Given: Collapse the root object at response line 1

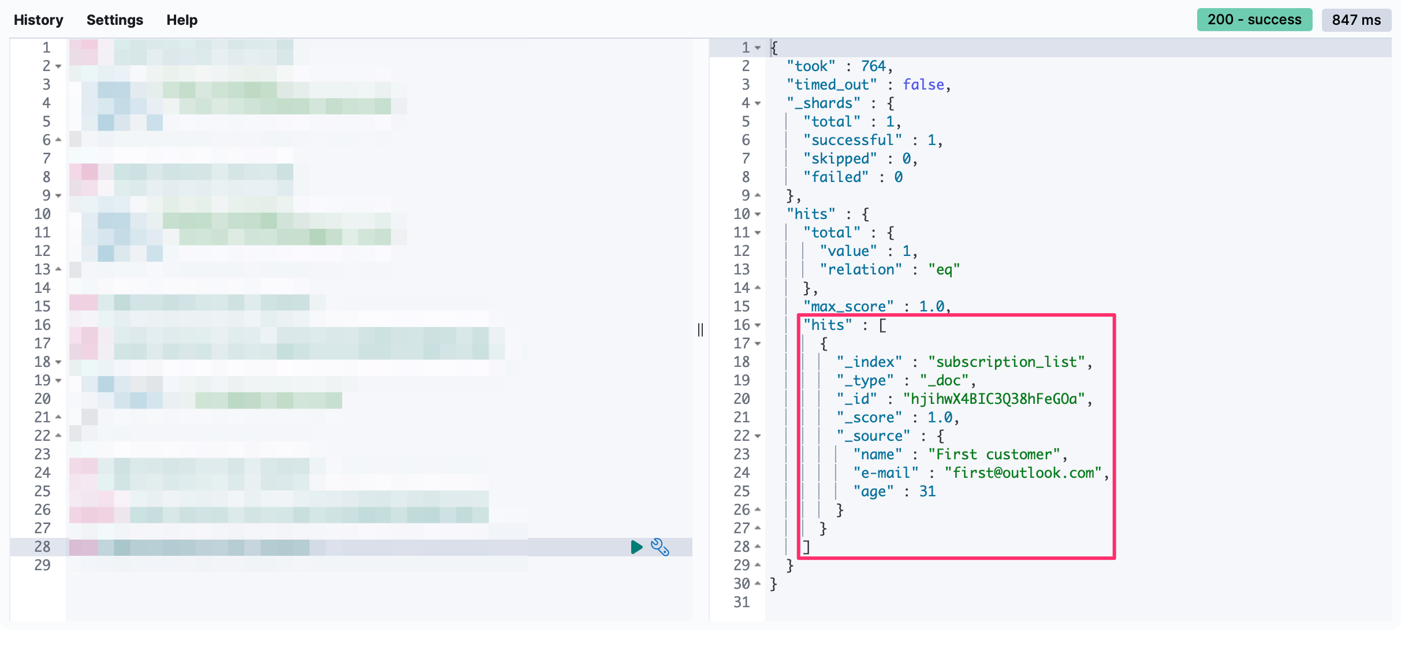Looking at the screenshot, I should coord(758,48).
